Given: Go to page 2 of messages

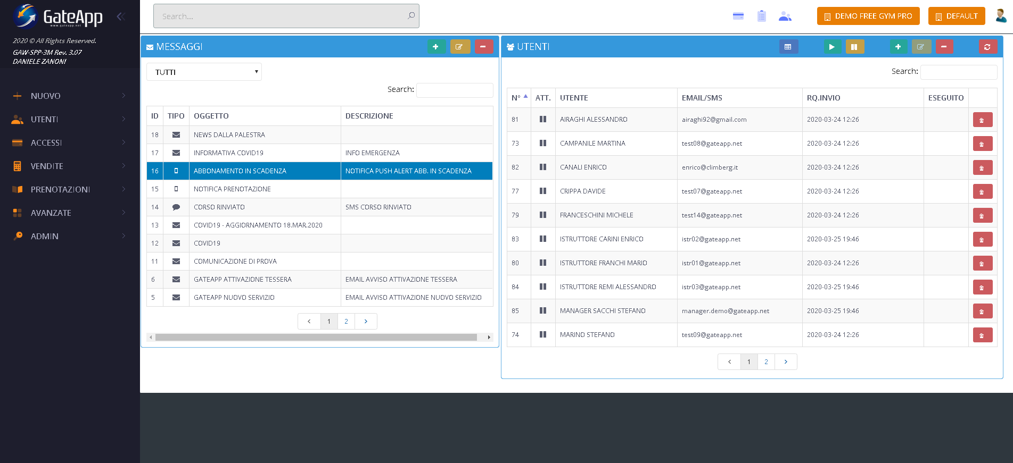Looking at the screenshot, I should [x=346, y=321].
